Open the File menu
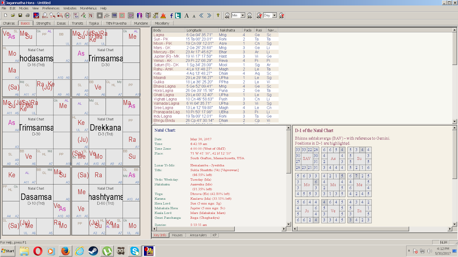458x257 pixels. coord(4,8)
